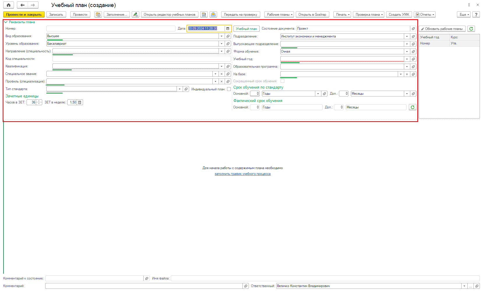484x292 pixels.
Task: Open calendar picker for Дата field
Action: coord(228,28)
